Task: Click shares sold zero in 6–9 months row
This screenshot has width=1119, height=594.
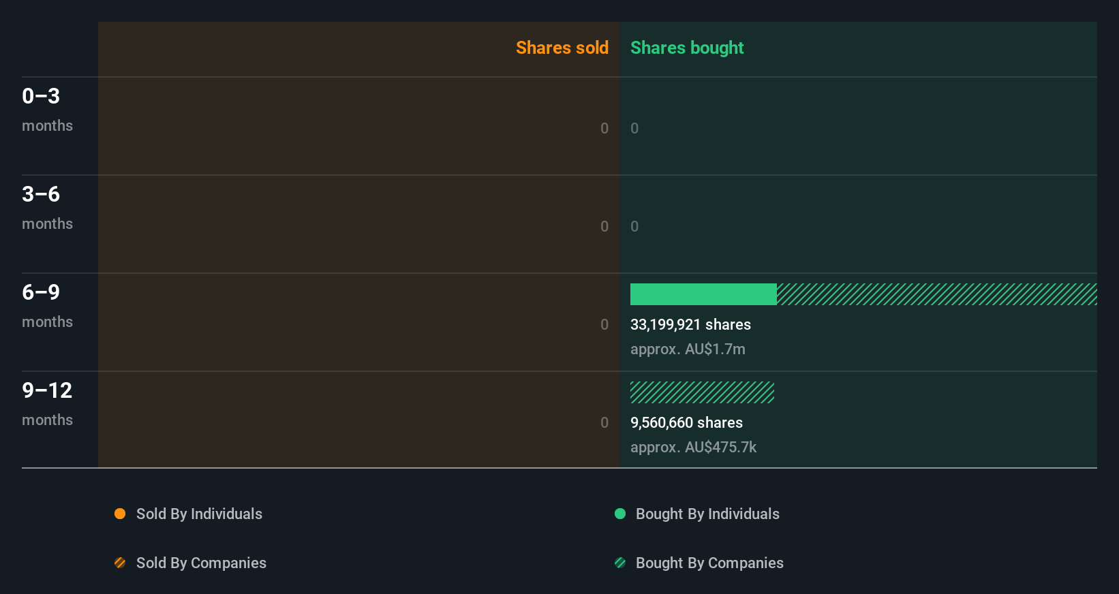Action: (x=604, y=324)
